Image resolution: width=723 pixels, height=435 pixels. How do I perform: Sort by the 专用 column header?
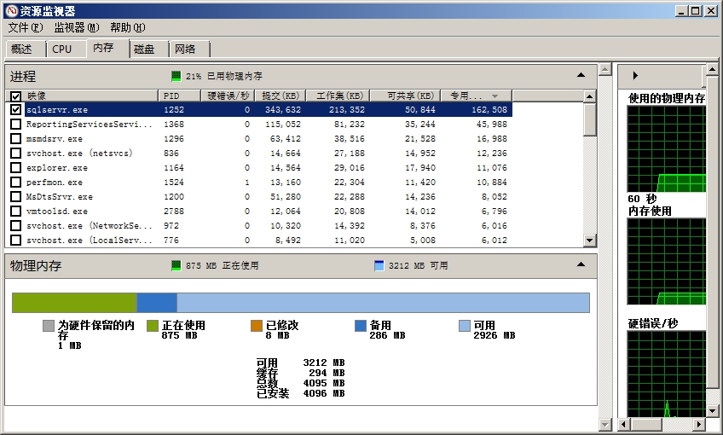(x=477, y=96)
